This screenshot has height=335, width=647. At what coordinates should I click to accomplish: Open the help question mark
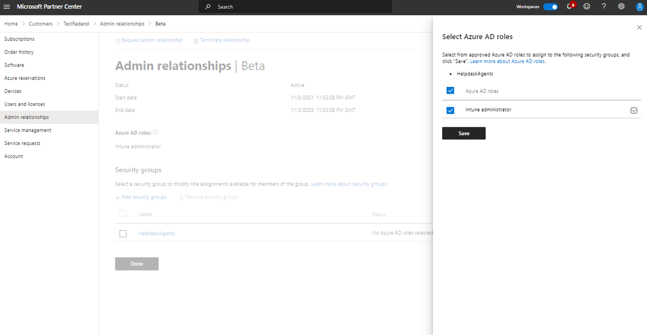604,6
